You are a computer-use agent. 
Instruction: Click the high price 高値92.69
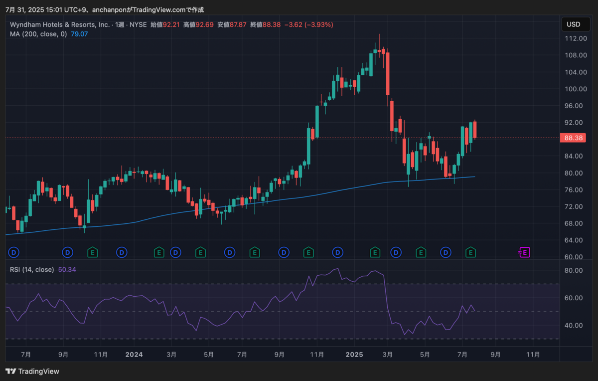tap(198, 24)
